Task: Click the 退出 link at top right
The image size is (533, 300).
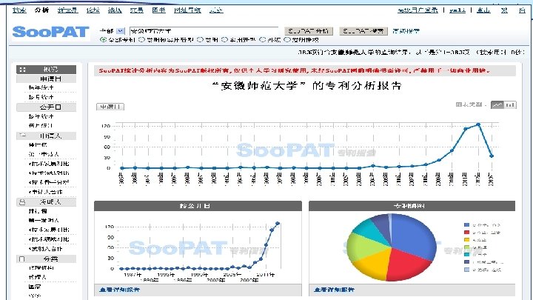Action: coord(483,10)
